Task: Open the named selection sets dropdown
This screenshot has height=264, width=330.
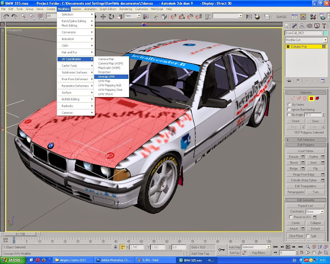Action: 228,16
